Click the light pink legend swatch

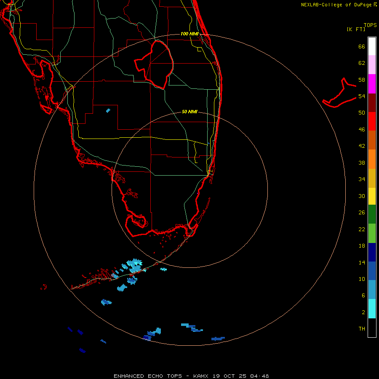tap(372, 65)
